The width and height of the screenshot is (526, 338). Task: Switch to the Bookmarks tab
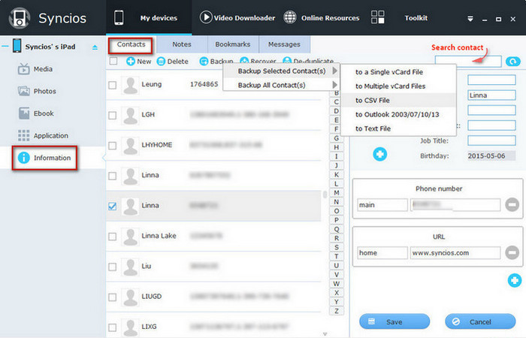coord(233,44)
